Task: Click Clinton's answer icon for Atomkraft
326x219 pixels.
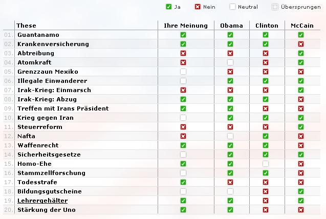Action: click(x=266, y=62)
